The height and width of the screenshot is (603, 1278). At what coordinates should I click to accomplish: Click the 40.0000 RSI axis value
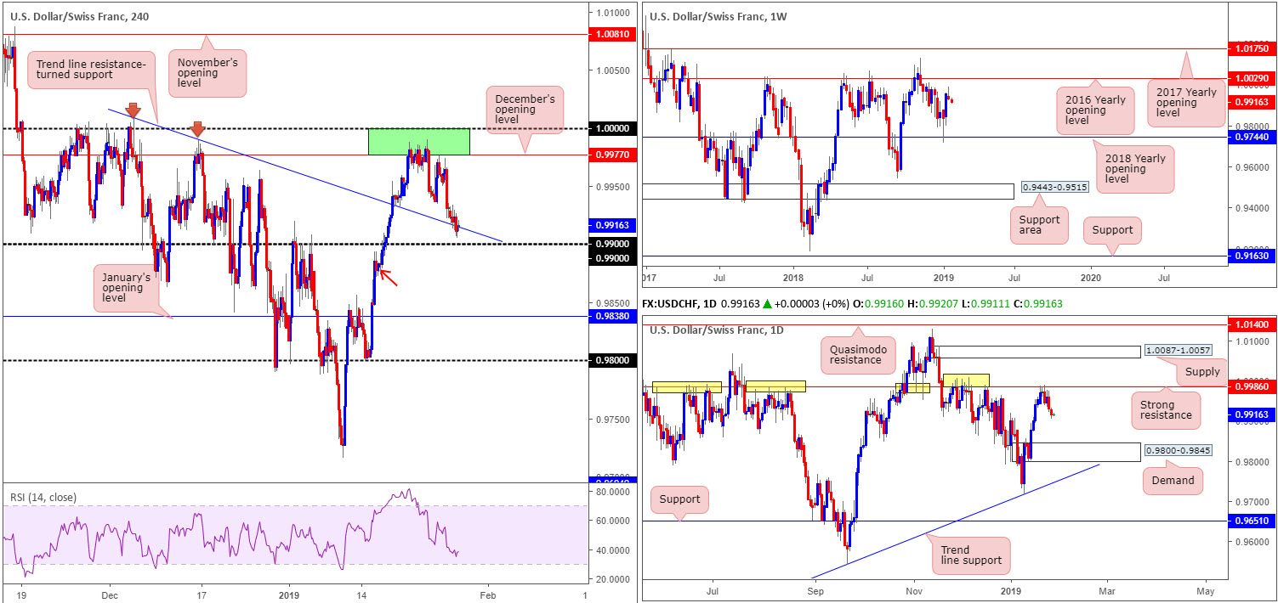click(x=613, y=550)
